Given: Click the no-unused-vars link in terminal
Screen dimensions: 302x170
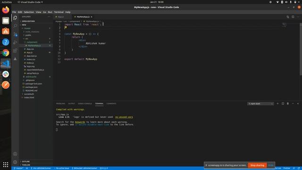Looking at the screenshot, I should pyautogui.click(x=124, y=117).
